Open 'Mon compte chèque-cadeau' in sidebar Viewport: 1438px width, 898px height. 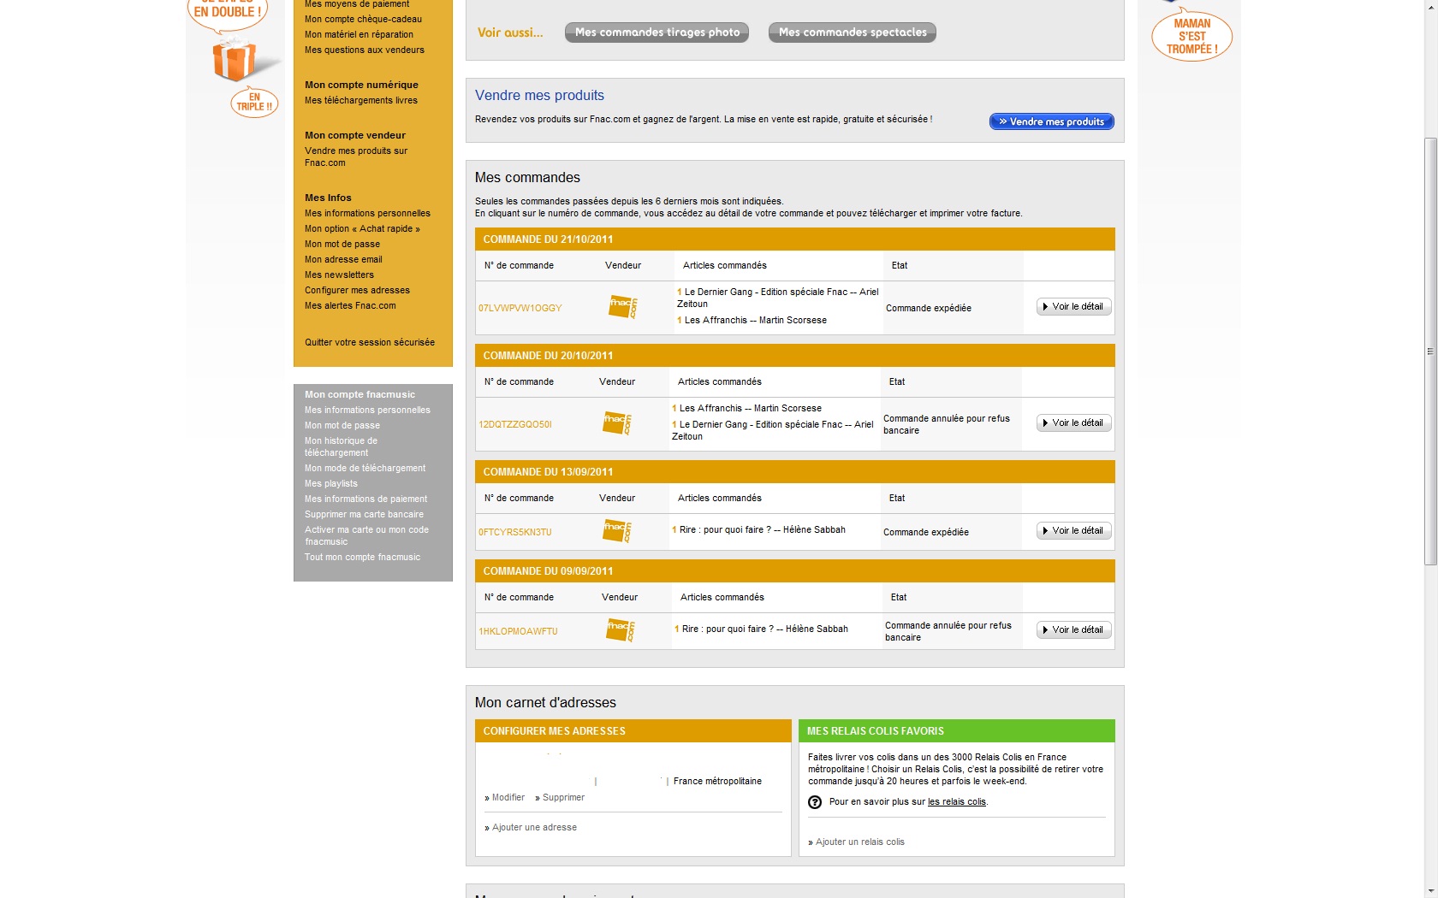click(363, 19)
